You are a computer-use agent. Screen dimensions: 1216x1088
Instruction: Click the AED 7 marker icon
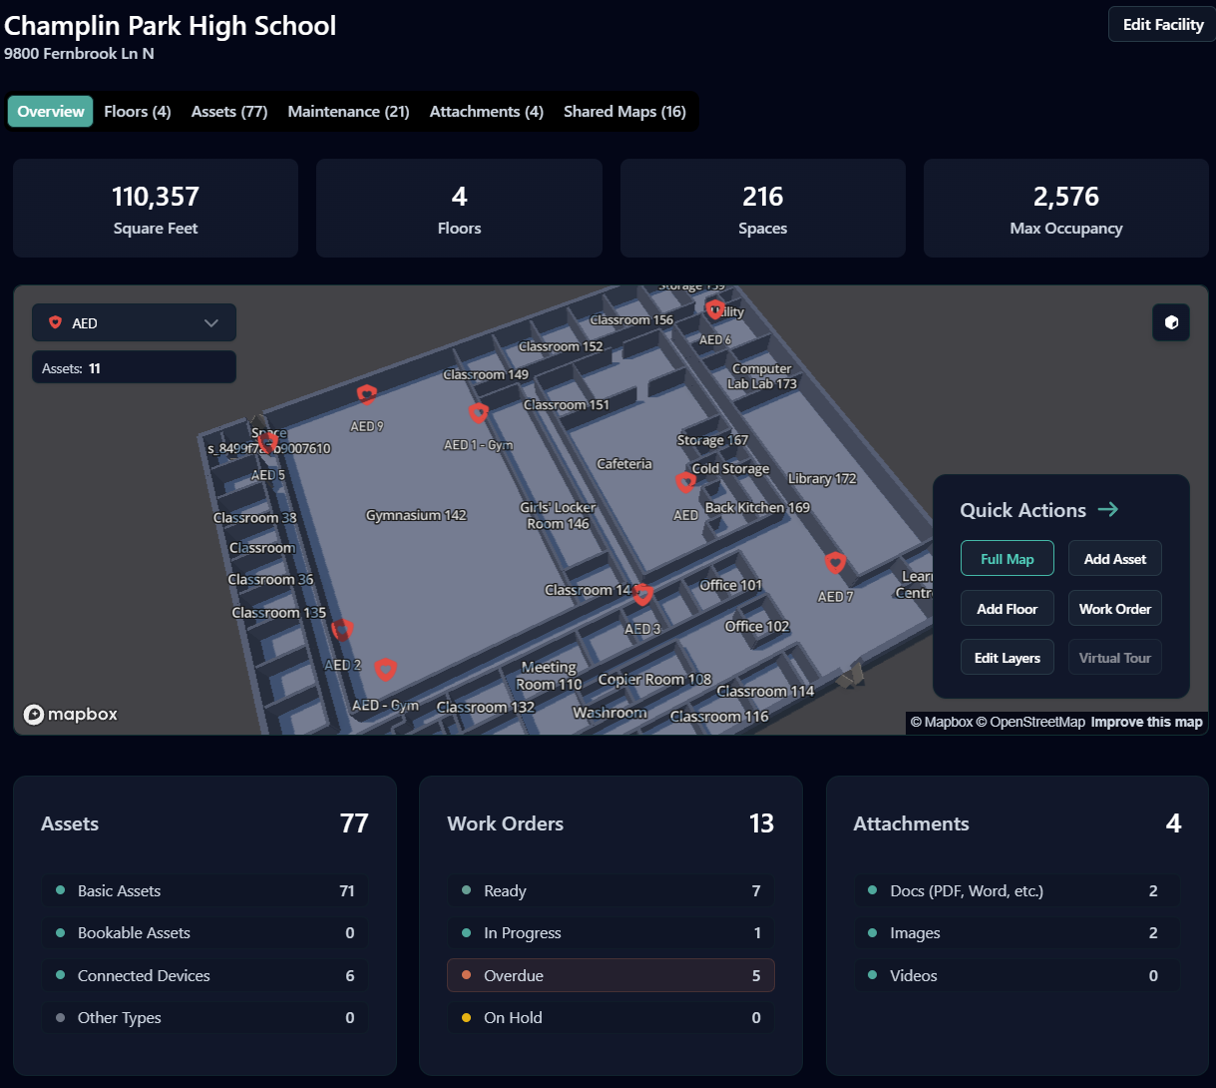pos(835,563)
